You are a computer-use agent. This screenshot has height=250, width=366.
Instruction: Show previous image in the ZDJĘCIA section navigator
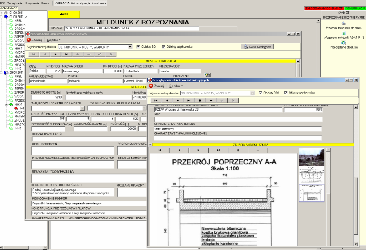[179, 150]
